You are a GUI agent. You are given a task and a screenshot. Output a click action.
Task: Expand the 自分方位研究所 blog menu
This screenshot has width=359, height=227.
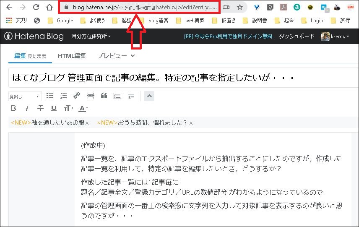[91, 36]
